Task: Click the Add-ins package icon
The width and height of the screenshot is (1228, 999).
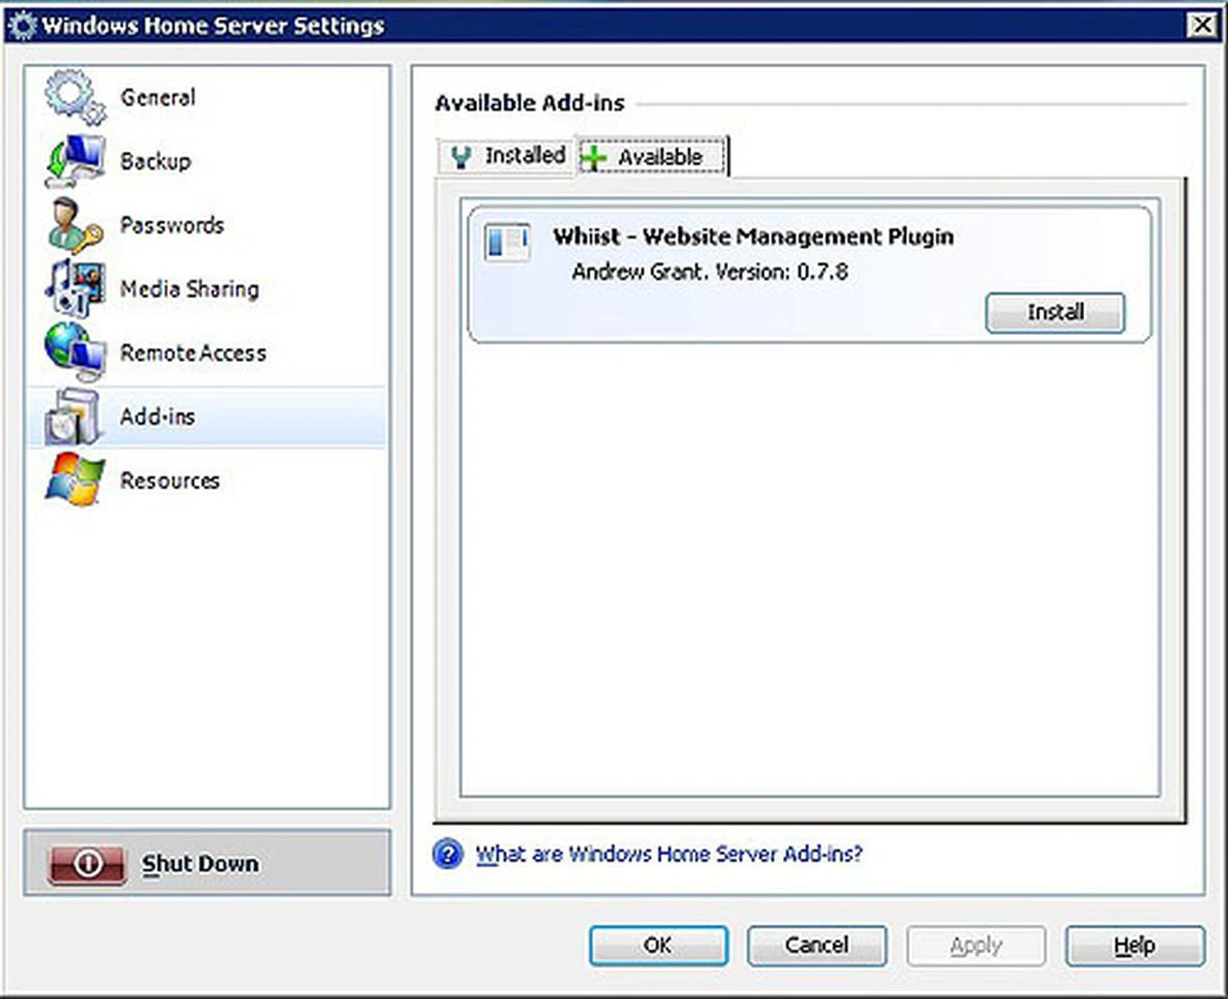Action: click(x=74, y=416)
